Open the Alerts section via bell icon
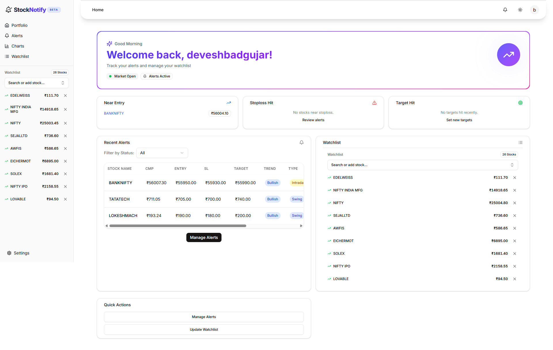Viewport: 553px width, 350px height. pyautogui.click(x=17, y=36)
